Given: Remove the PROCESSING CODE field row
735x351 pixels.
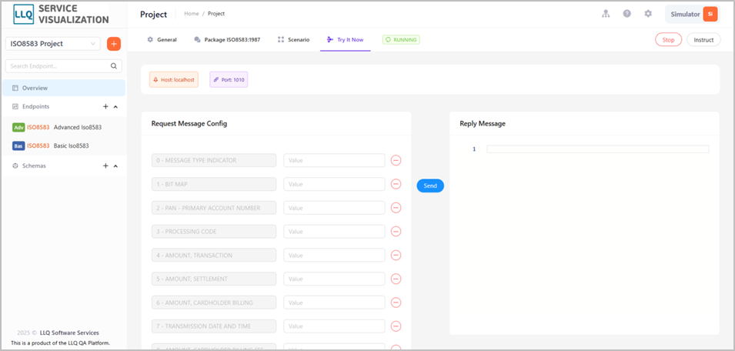Looking at the screenshot, I should (x=396, y=232).
